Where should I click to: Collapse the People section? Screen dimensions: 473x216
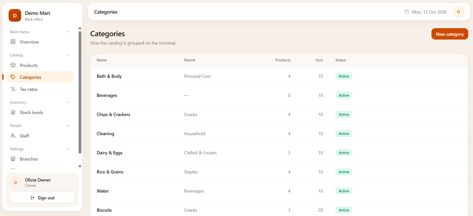tap(68, 126)
